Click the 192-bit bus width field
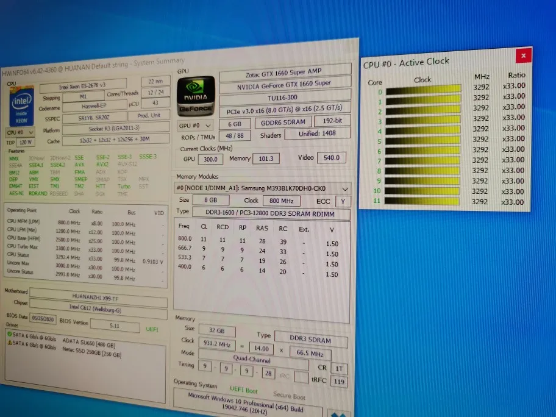This screenshot has height=417, width=556. [332, 121]
